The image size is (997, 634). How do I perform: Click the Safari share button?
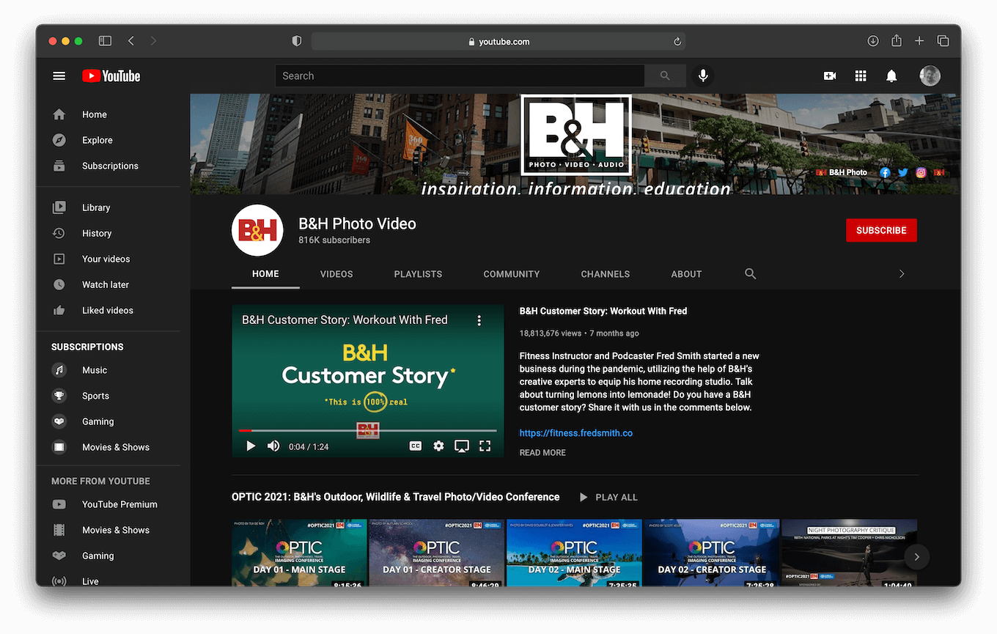coord(896,41)
